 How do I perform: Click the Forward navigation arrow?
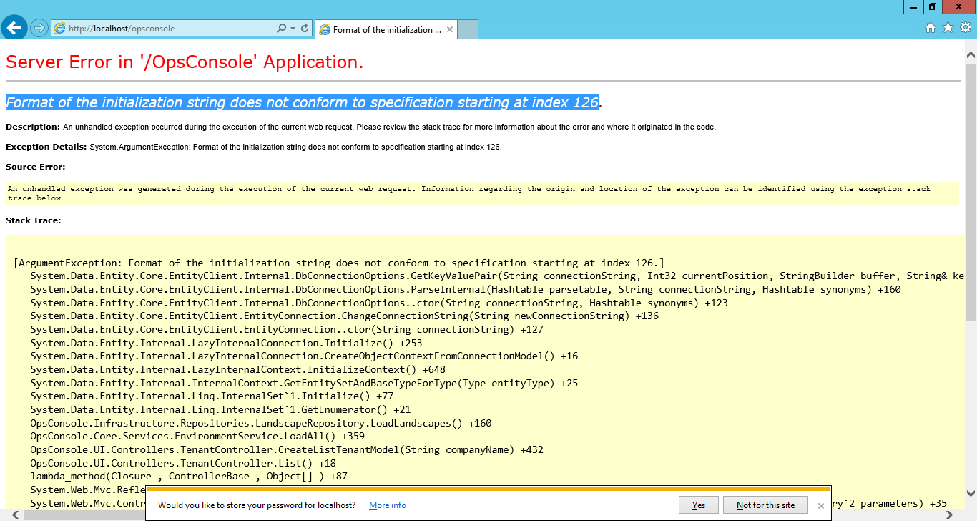coord(39,29)
